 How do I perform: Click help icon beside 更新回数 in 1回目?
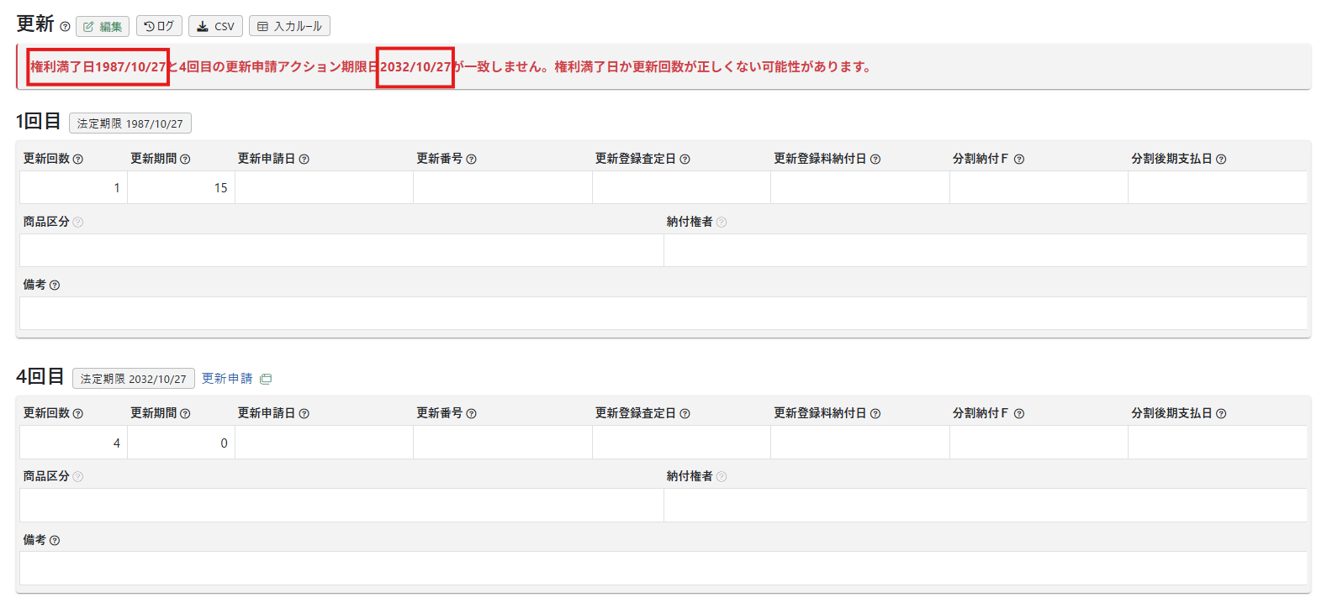[78, 160]
